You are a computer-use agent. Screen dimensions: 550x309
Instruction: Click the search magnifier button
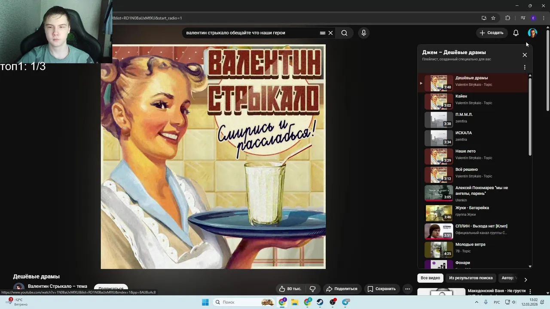[x=344, y=33]
